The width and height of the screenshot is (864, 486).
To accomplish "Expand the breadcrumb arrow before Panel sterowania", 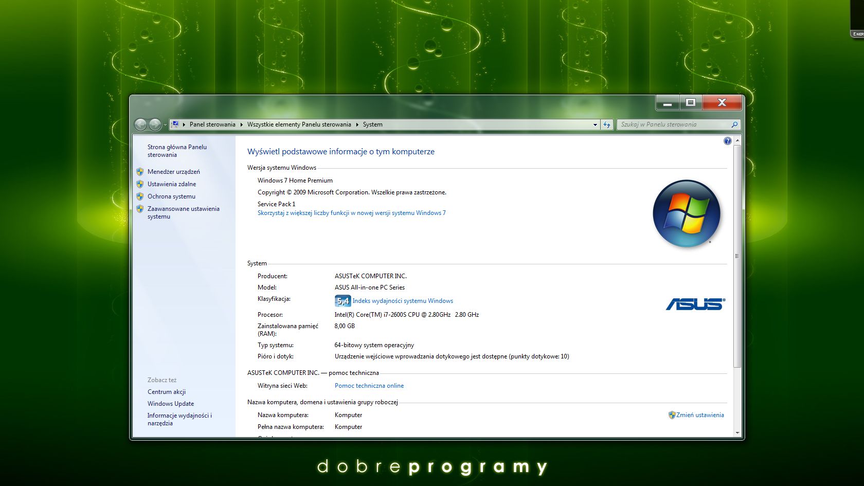I will tap(184, 124).
